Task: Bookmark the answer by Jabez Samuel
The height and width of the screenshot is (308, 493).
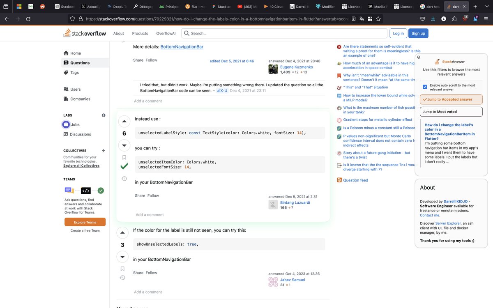Action: 122,269
